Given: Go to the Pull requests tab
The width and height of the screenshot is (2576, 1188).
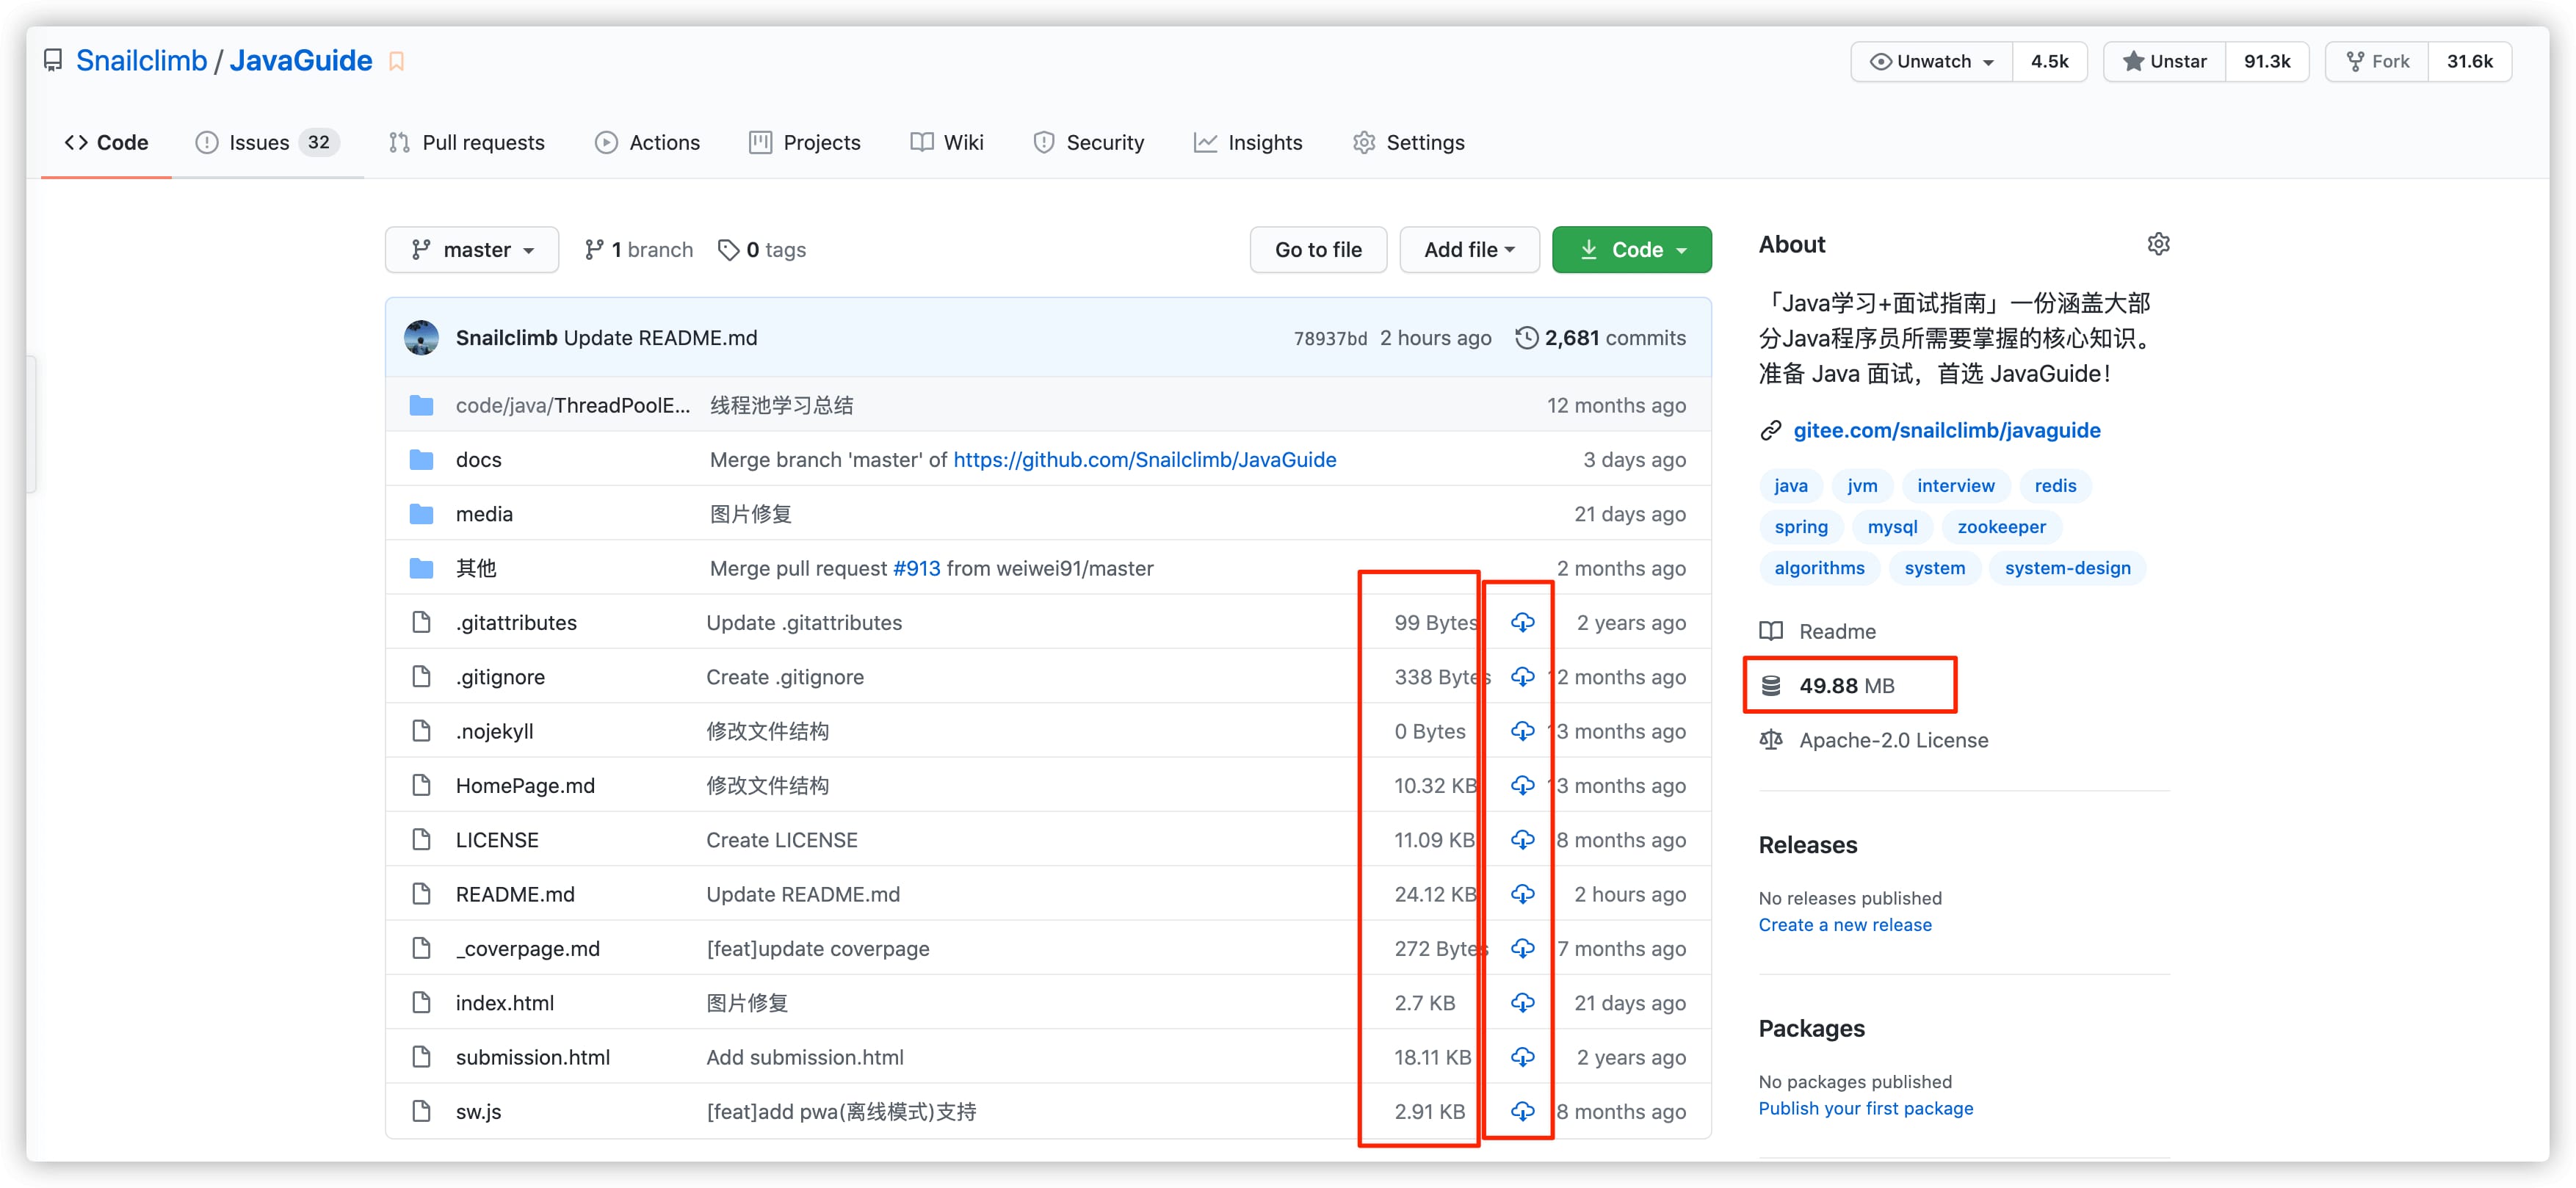Looking at the screenshot, I should point(466,142).
